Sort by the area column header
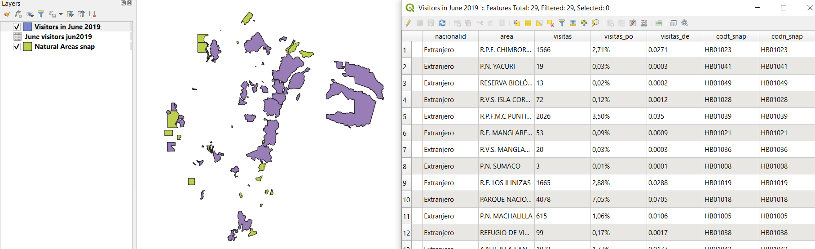Image resolution: width=815 pixels, height=249 pixels. pyautogui.click(x=507, y=36)
